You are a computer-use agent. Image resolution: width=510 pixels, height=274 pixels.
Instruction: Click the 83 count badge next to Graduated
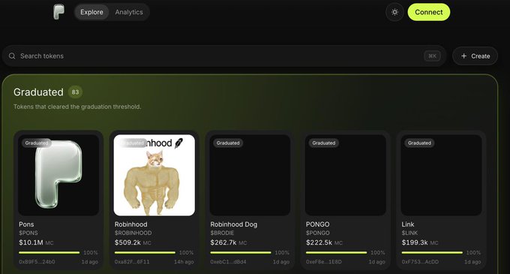point(75,92)
